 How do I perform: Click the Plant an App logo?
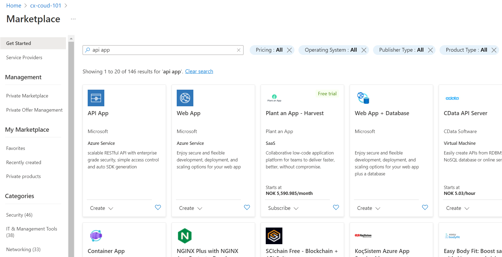coord(274,98)
